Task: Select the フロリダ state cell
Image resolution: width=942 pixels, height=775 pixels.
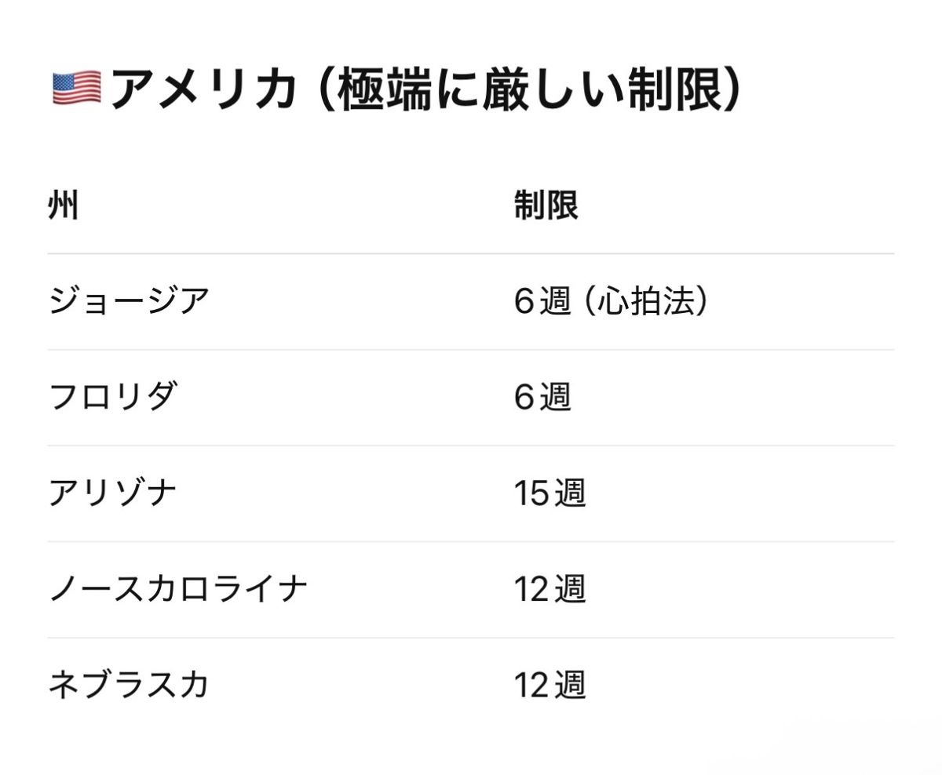Action: pos(113,398)
